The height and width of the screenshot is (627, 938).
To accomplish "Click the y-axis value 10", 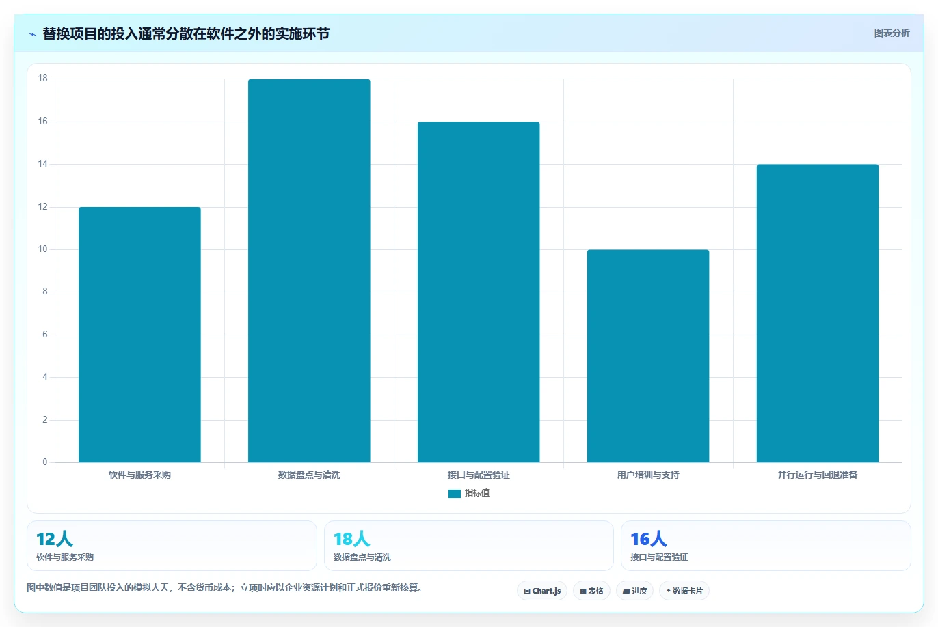I will tap(43, 249).
